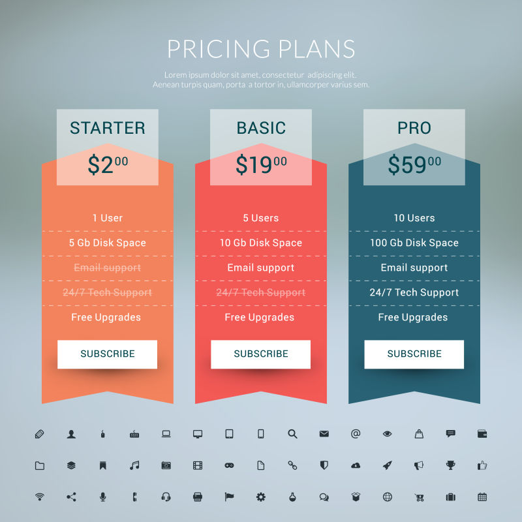The image size is (522, 522).
Task: Click the globe icon
Action: pos(387,497)
